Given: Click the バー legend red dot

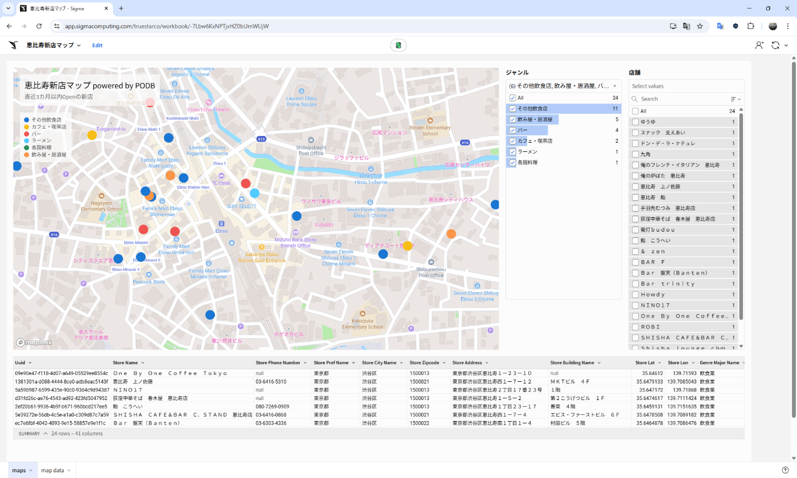Looking at the screenshot, I should [x=26, y=134].
